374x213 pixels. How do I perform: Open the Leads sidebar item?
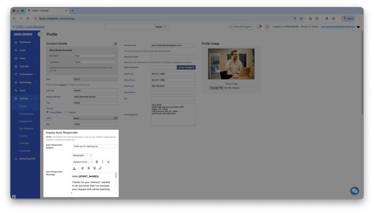point(25,50)
